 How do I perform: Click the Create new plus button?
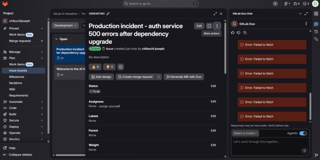click(275, 4)
